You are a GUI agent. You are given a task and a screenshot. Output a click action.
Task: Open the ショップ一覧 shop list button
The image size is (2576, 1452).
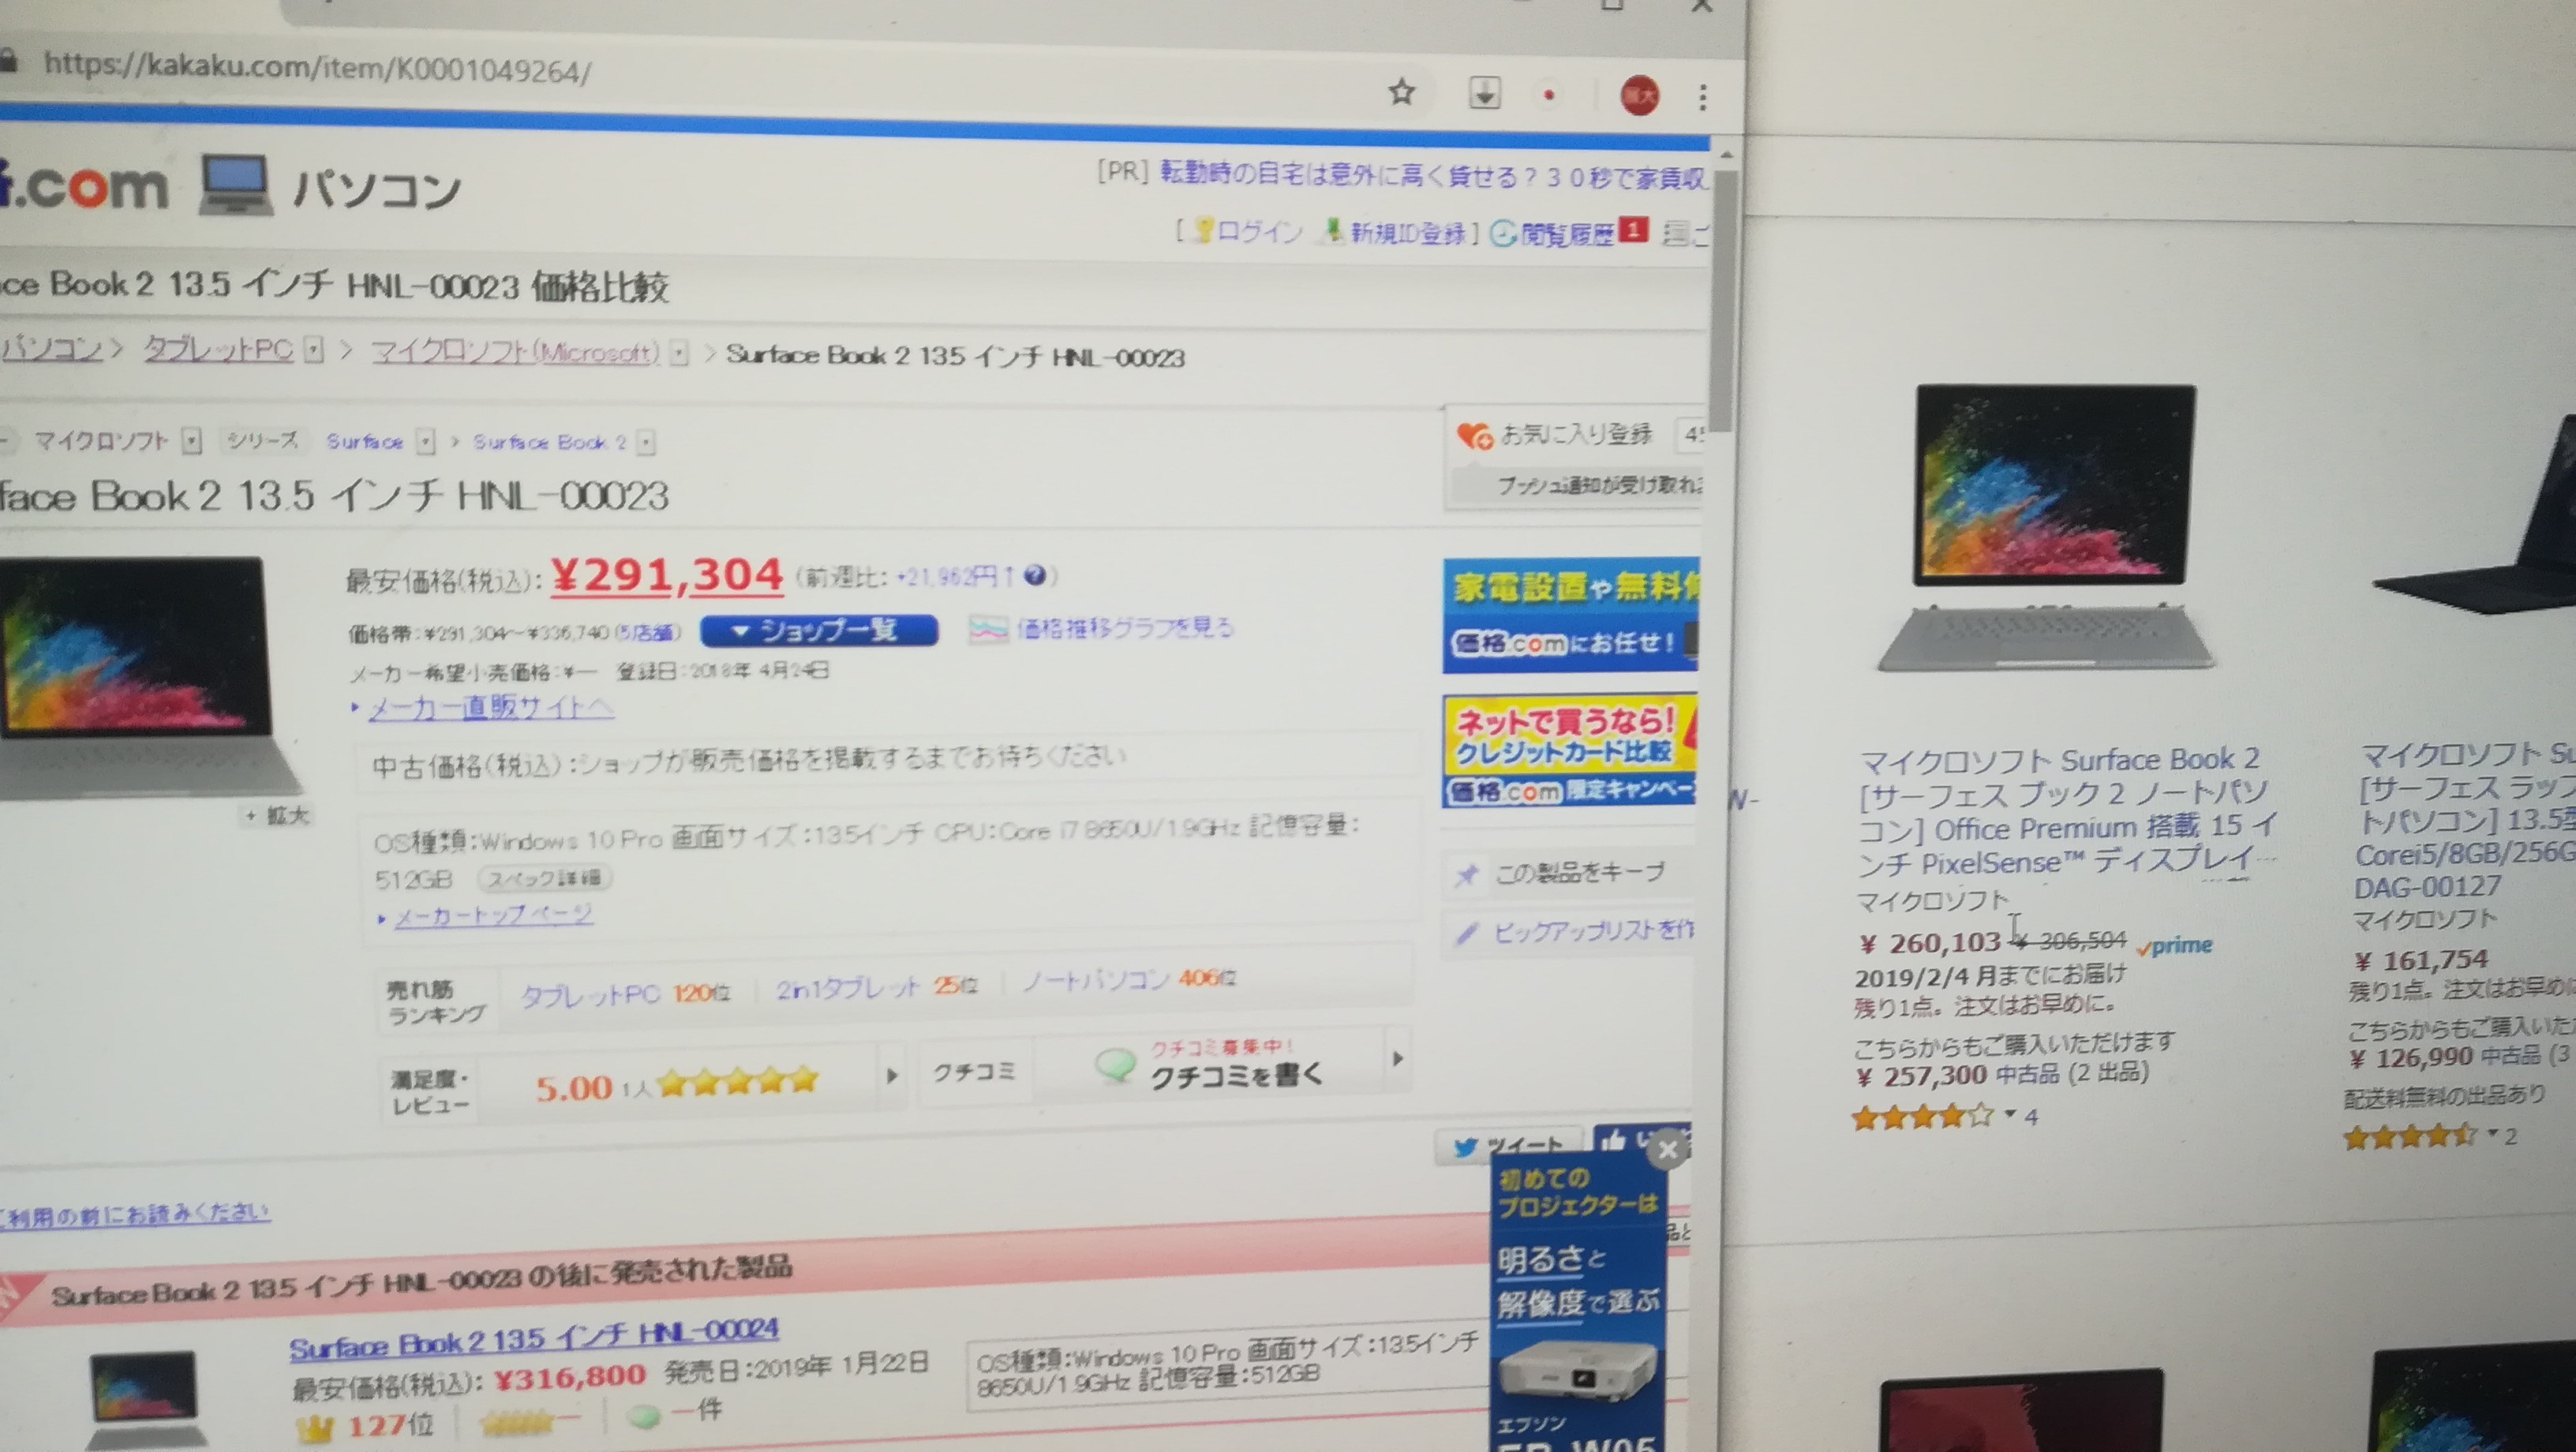pos(819,630)
